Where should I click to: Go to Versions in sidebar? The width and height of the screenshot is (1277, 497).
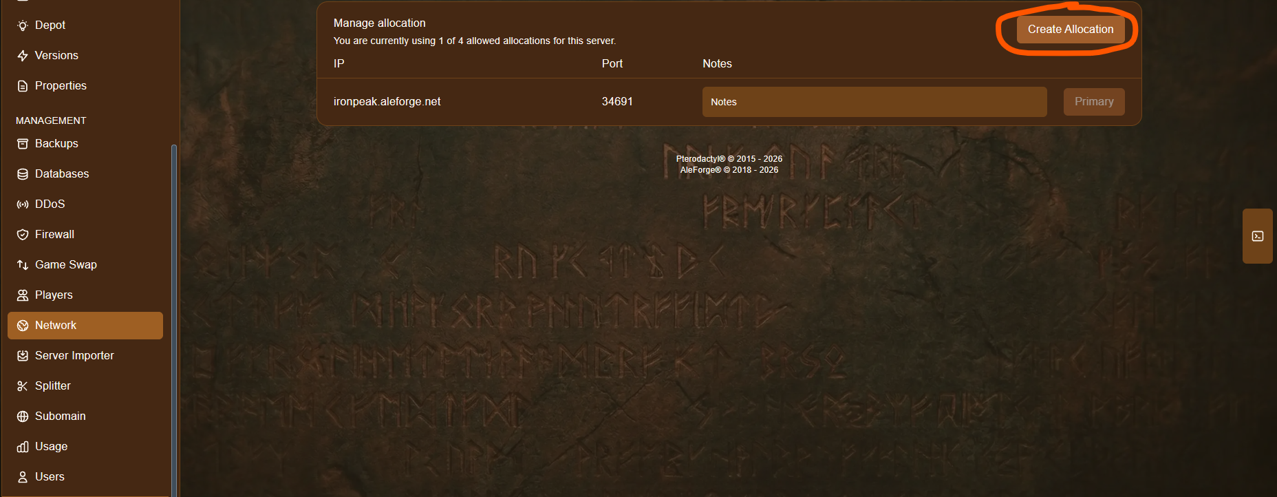(56, 55)
